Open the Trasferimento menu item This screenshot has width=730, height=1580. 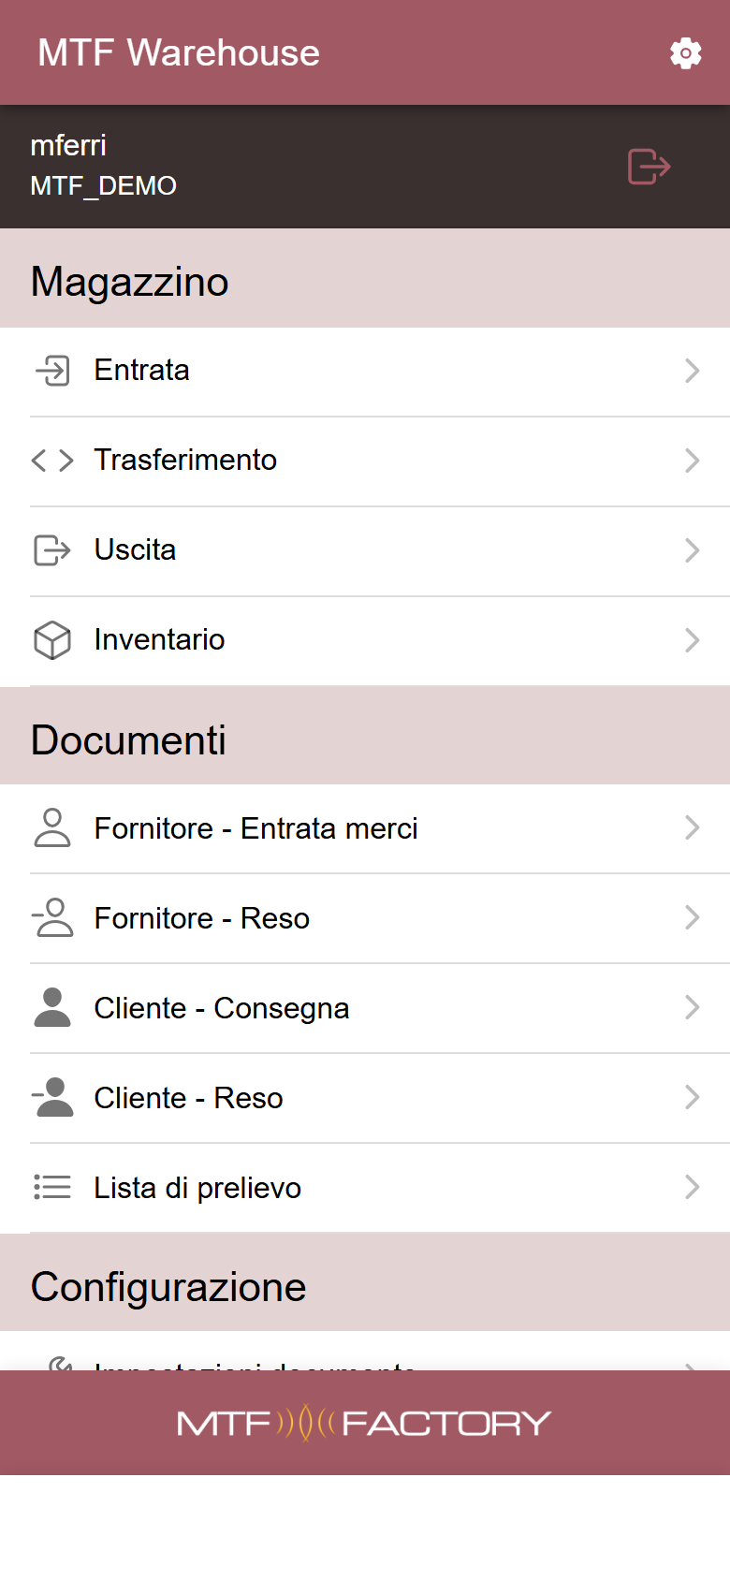click(365, 461)
